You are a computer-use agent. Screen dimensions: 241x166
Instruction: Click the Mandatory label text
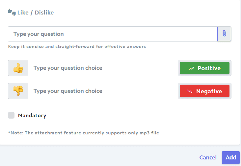pos(32,116)
